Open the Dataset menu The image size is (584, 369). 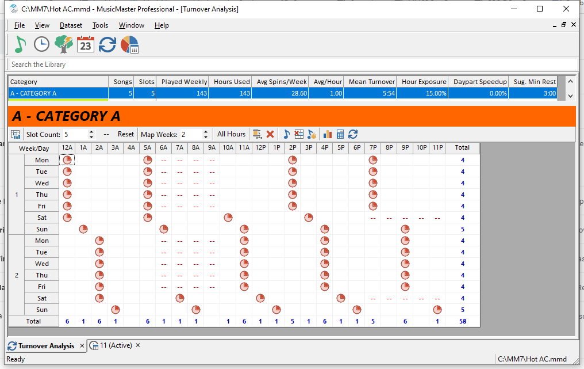71,25
